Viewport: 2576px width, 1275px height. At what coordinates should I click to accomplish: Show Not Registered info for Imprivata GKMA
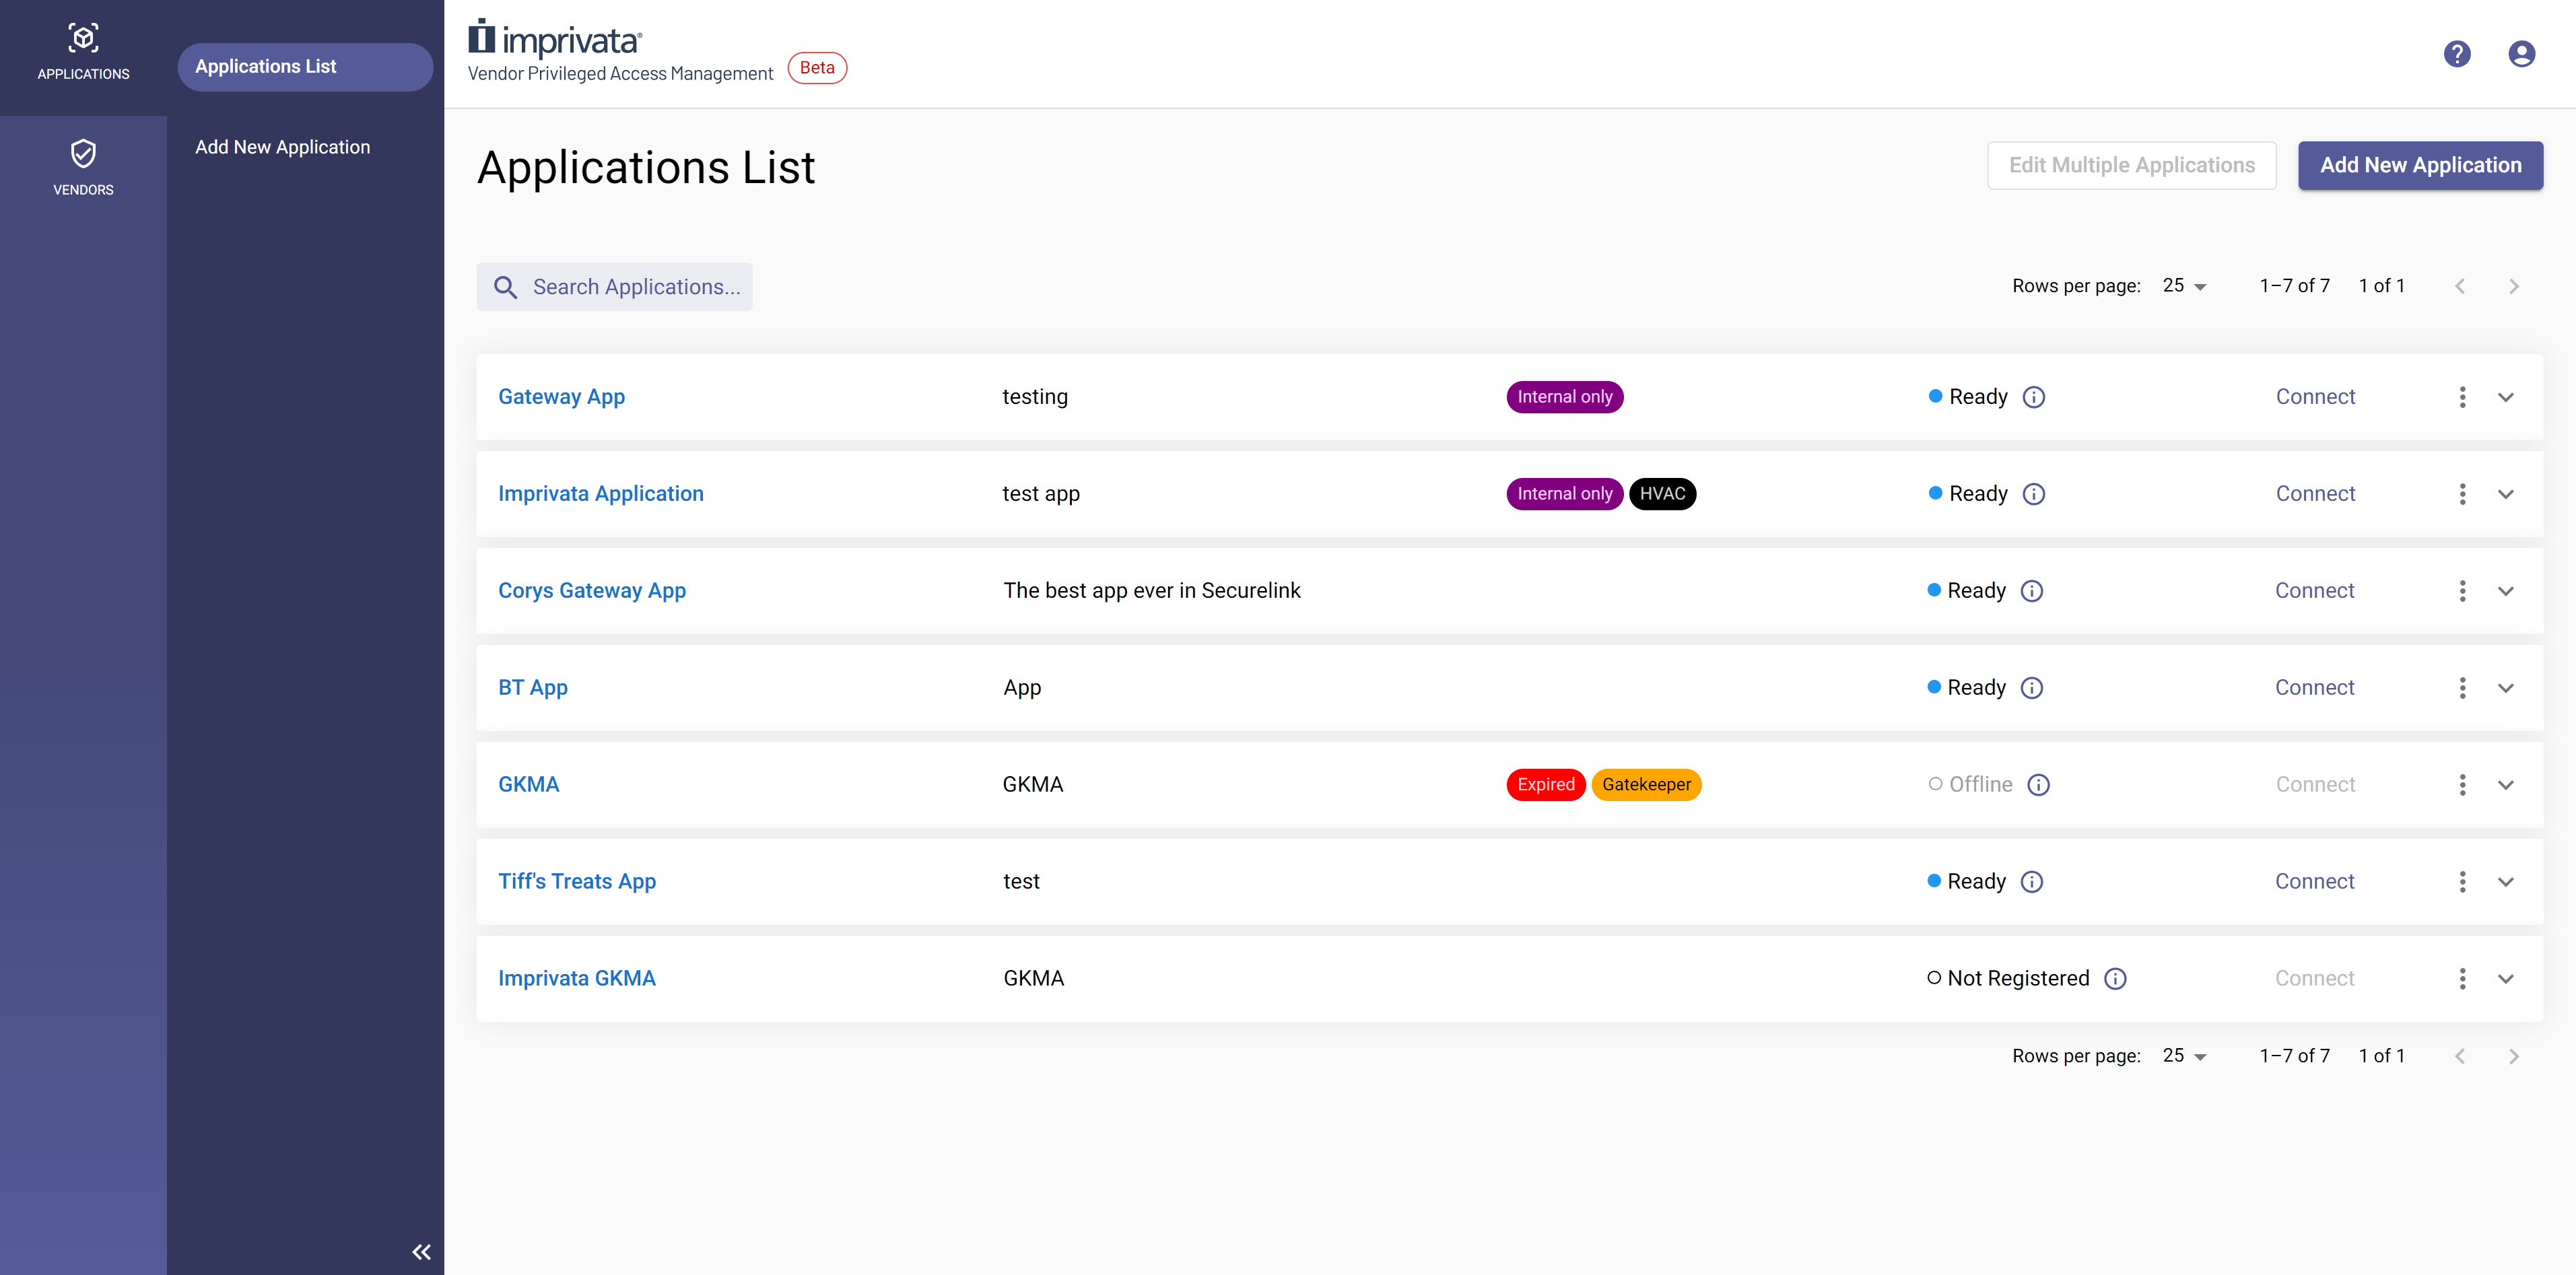2116,979
